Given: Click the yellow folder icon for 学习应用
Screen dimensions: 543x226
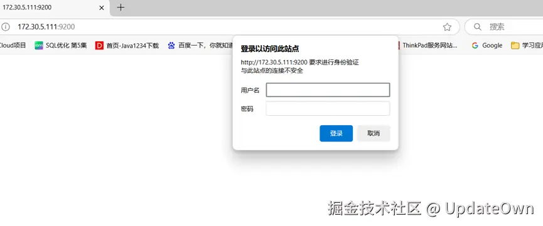Looking at the screenshot, I should pos(515,45).
